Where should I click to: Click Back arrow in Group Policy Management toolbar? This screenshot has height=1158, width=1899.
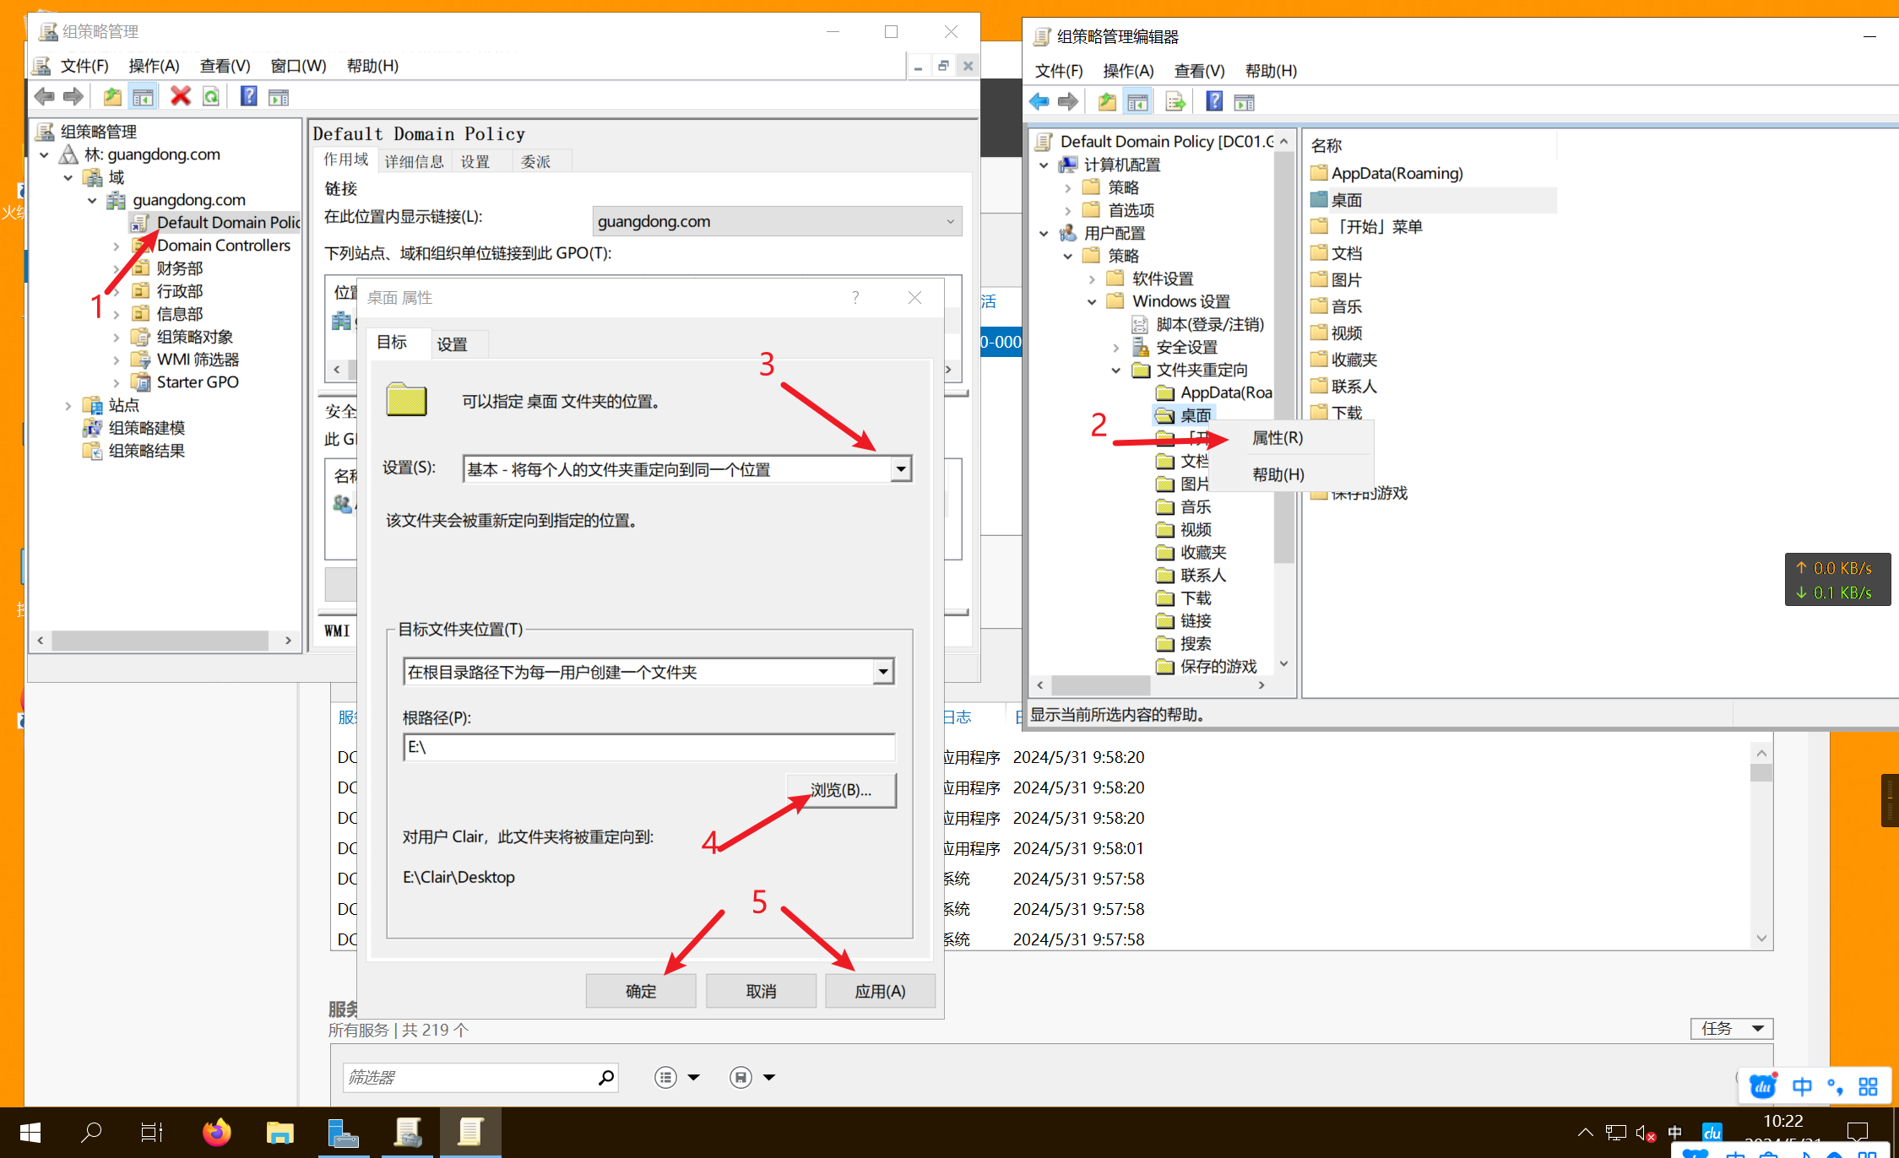click(45, 97)
